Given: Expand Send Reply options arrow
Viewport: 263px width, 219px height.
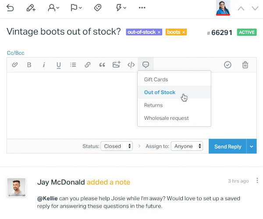Looking at the screenshot, I should click(252, 146).
